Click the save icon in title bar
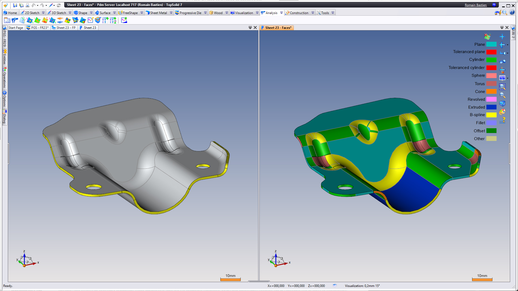Screen dimensions: 518x291 (x=15, y=5)
